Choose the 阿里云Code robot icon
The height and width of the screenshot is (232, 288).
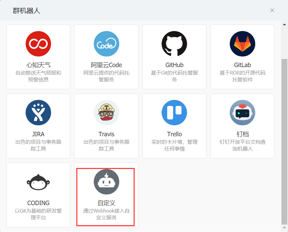pyautogui.click(x=106, y=44)
